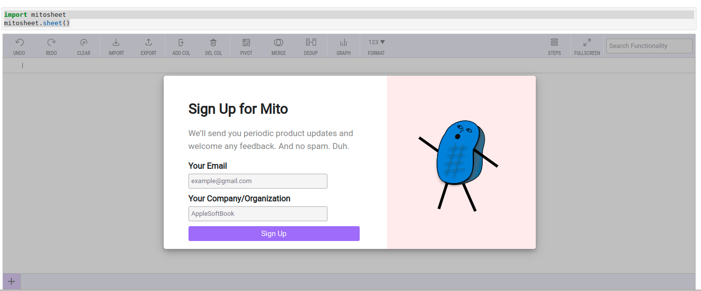Click the Redo toolbar icon

point(52,43)
